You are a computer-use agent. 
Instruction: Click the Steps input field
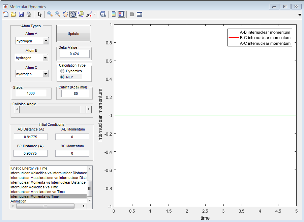click(x=31, y=93)
